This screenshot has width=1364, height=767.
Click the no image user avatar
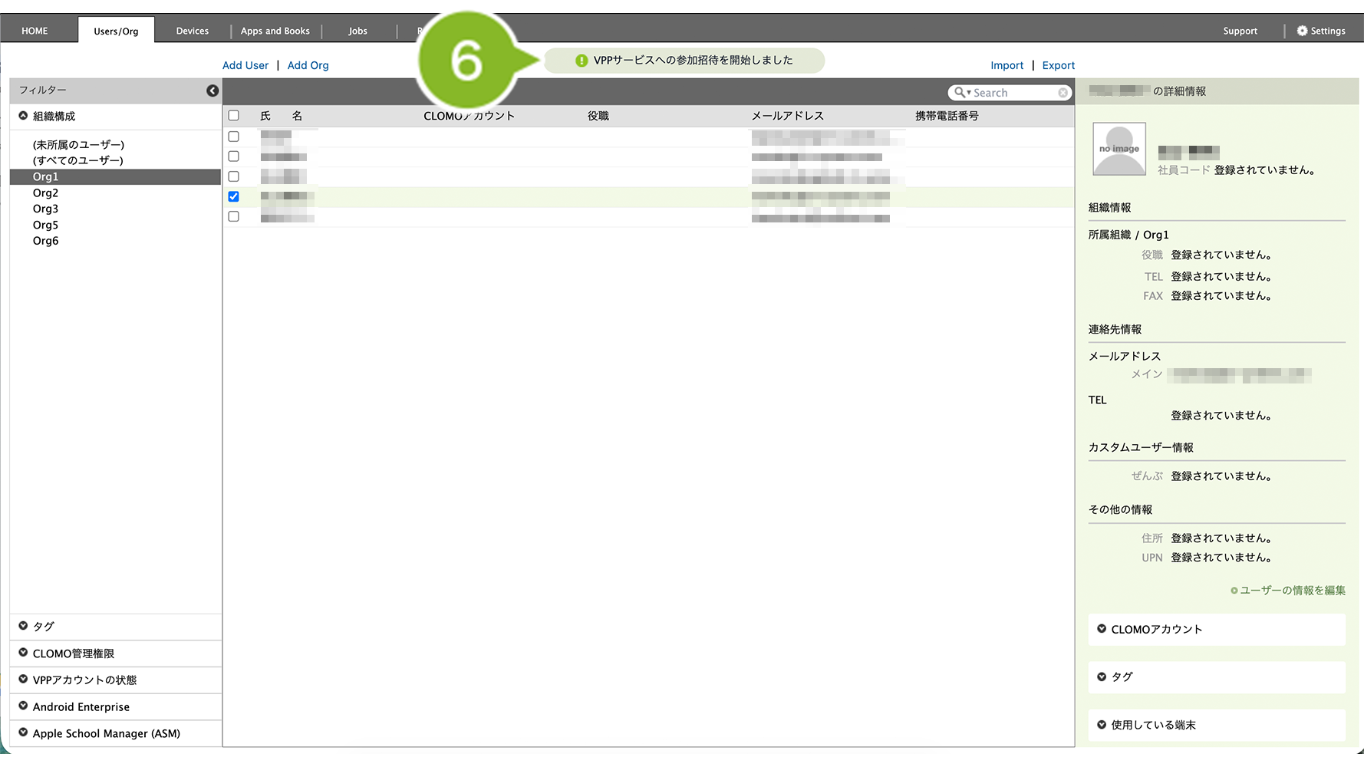1119,149
